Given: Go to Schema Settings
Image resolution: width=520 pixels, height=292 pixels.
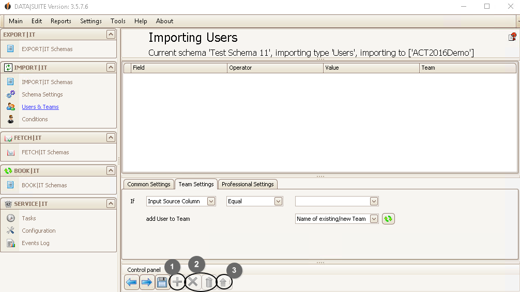Looking at the screenshot, I should [42, 94].
